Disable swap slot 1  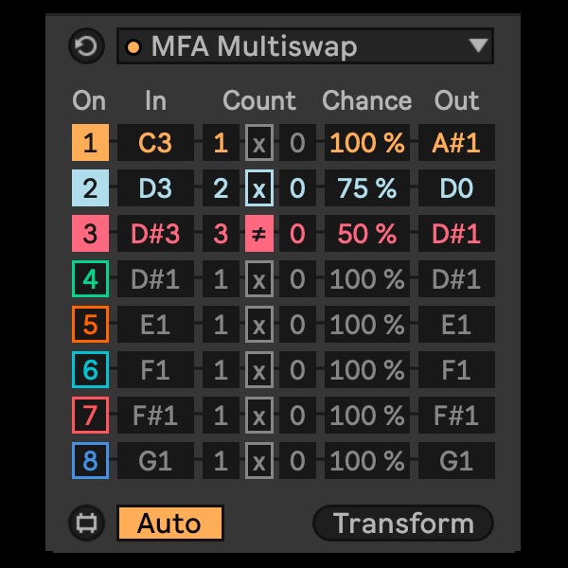90,143
